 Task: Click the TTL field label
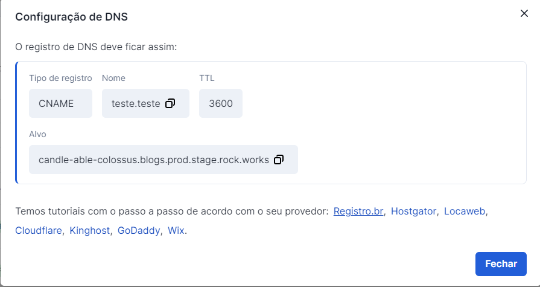pyautogui.click(x=206, y=79)
